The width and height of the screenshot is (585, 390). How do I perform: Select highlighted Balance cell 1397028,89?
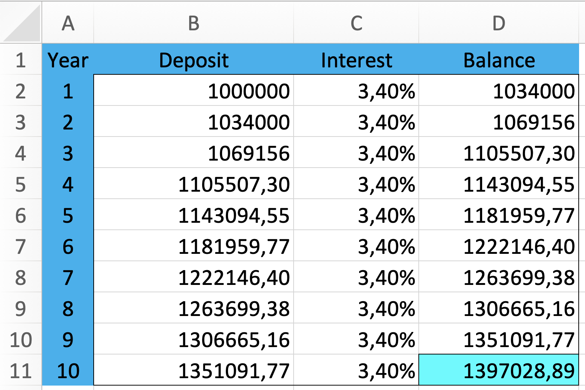pyautogui.click(x=499, y=370)
